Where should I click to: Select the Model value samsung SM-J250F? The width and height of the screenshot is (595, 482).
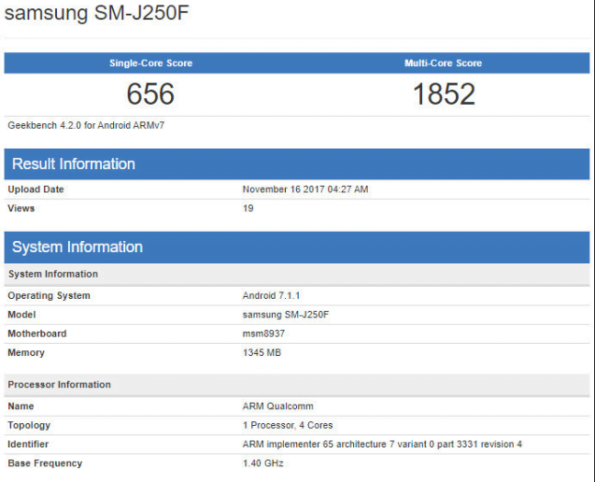pyautogui.click(x=286, y=315)
